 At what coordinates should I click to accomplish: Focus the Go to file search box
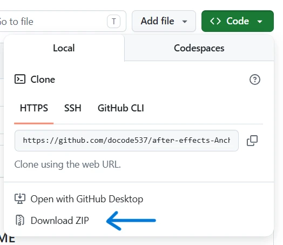[x=62, y=21]
